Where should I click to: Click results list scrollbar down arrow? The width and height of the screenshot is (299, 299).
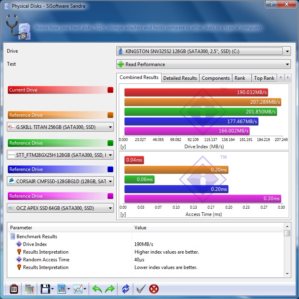click(x=287, y=274)
